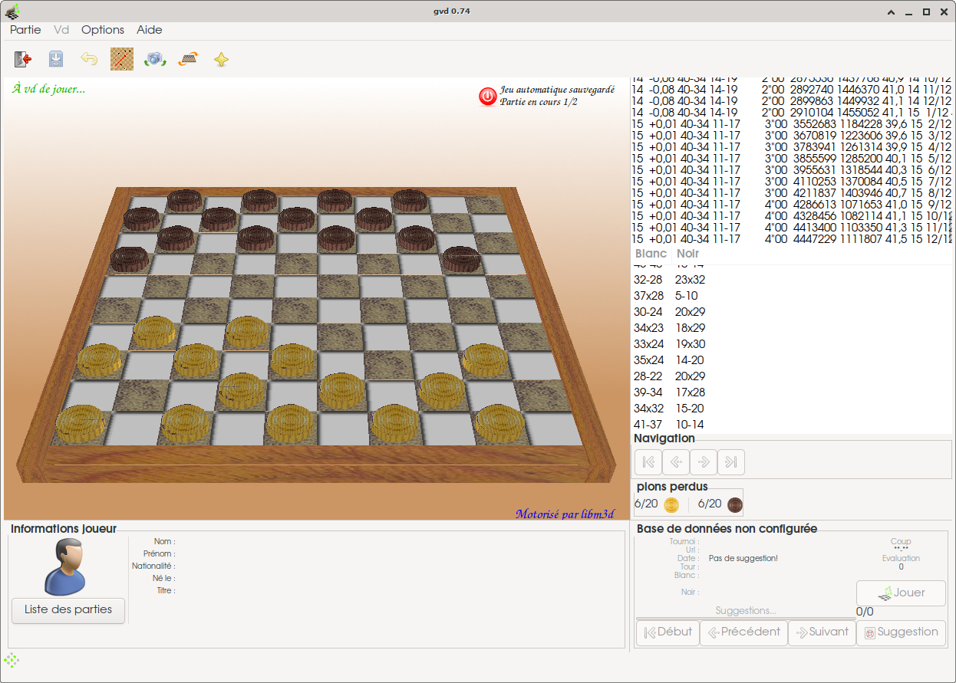
Task: Go to first move in Navigation
Action: point(648,462)
